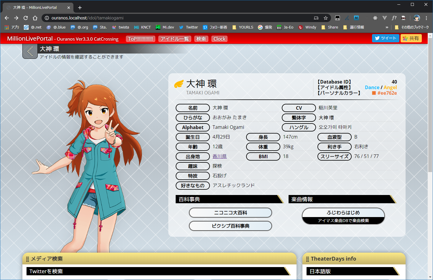The height and width of the screenshot is (280, 433).
Task: Bookmark this page with the star icon
Action: pyautogui.click(x=326, y=18)
